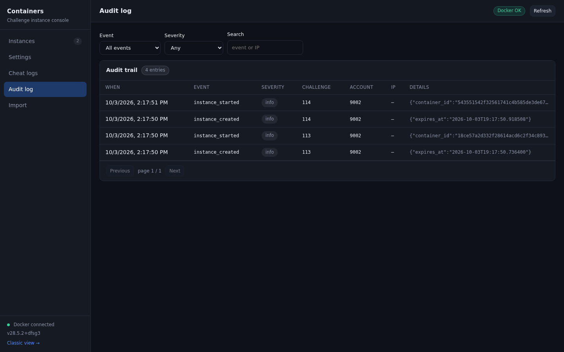Click the page 1 / 1 indicator

[150, 171]
